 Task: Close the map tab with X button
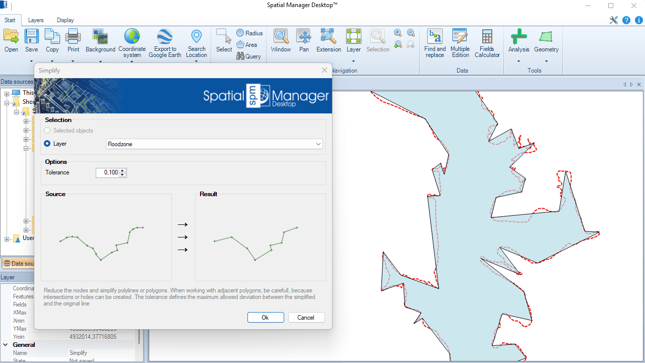pos(639,85)
